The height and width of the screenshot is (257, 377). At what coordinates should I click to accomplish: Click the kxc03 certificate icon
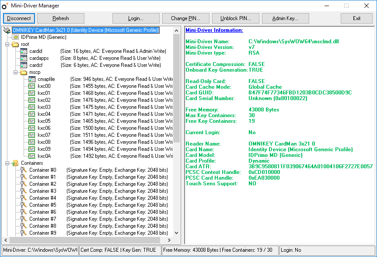click(x=32, y=107)
